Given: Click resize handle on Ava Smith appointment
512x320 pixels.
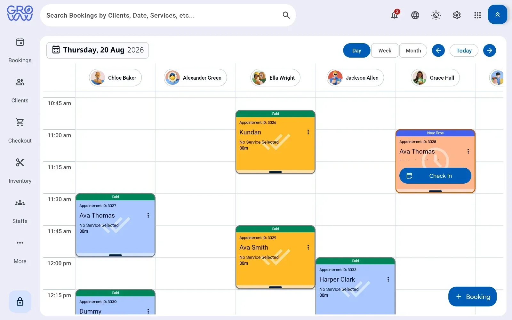Looking at the screenshot, I should [x=275, y=287].
